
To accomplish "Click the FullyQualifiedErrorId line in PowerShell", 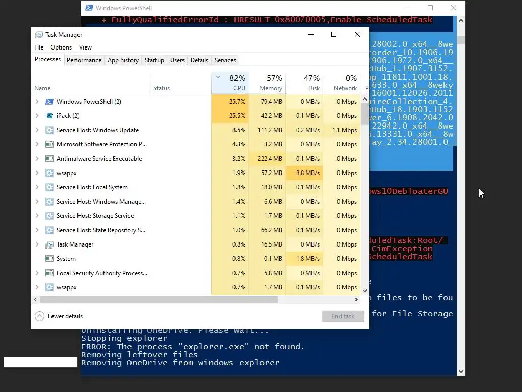I will tap(267, 20).
